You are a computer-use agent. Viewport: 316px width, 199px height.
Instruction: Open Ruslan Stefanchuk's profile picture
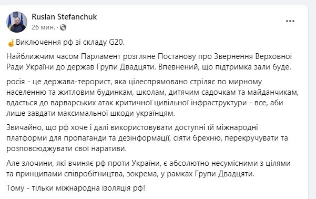(17, 22)
